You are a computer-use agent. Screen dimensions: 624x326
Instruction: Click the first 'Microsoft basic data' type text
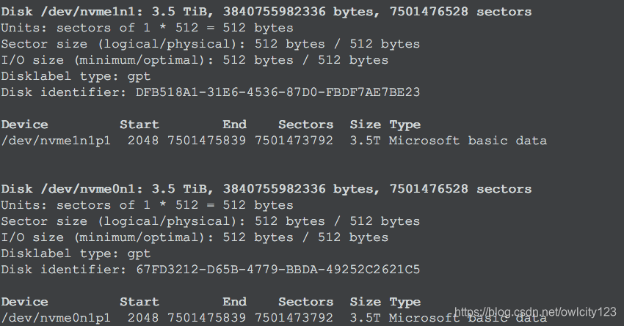468,141
